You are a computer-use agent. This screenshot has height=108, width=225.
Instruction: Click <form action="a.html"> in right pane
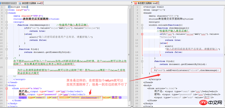coord(162,88)
